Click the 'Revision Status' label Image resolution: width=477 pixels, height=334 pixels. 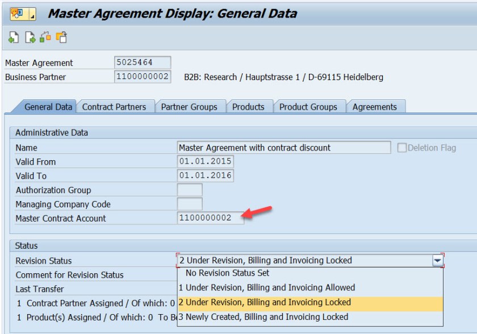pyautogui.click(x=44, y=261)
